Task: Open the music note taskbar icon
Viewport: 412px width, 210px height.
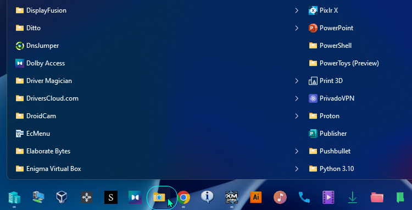Action: click(280, 197)
